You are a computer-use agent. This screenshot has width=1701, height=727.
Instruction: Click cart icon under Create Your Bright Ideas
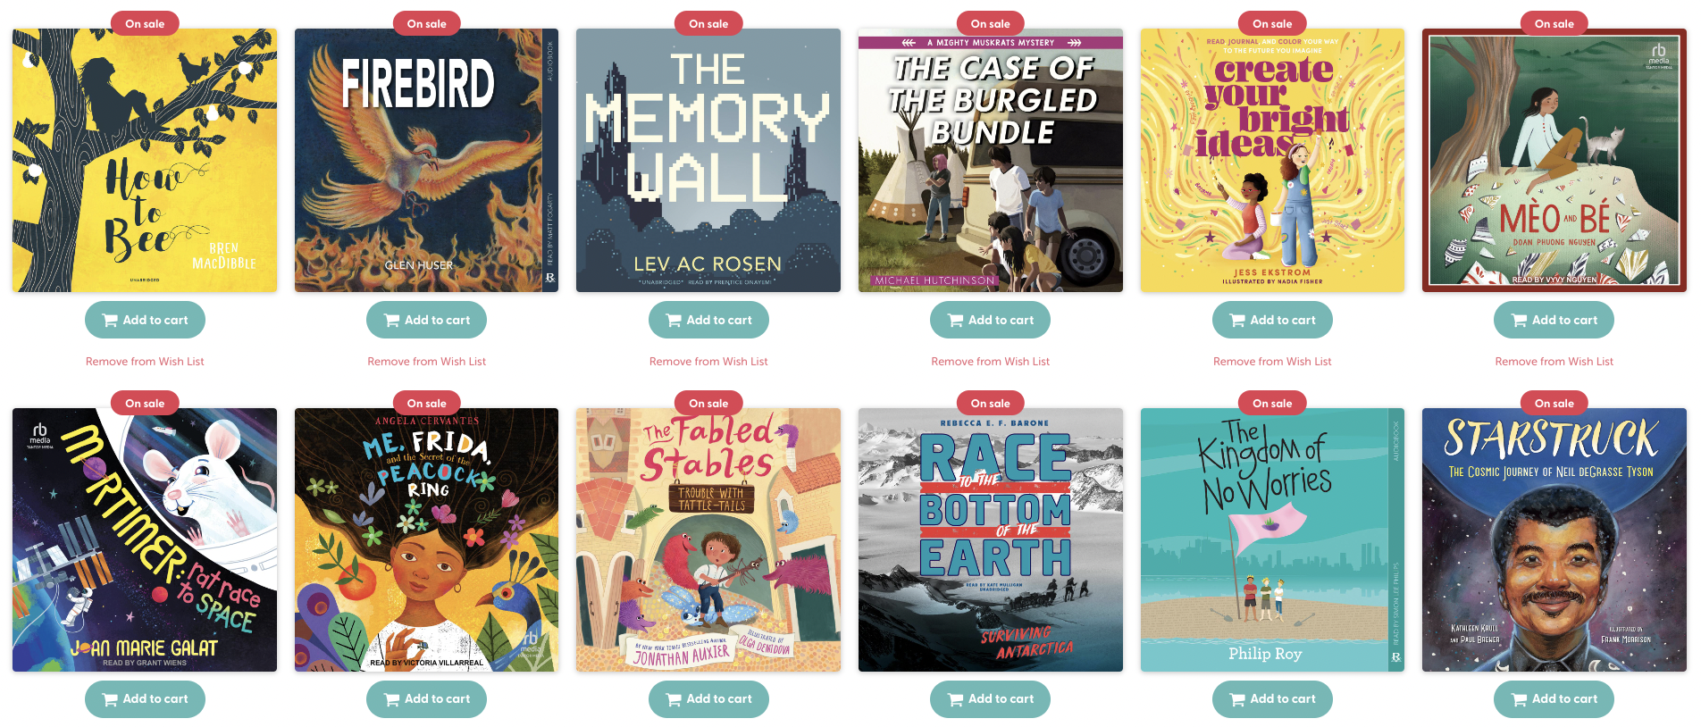[1237, 321]
